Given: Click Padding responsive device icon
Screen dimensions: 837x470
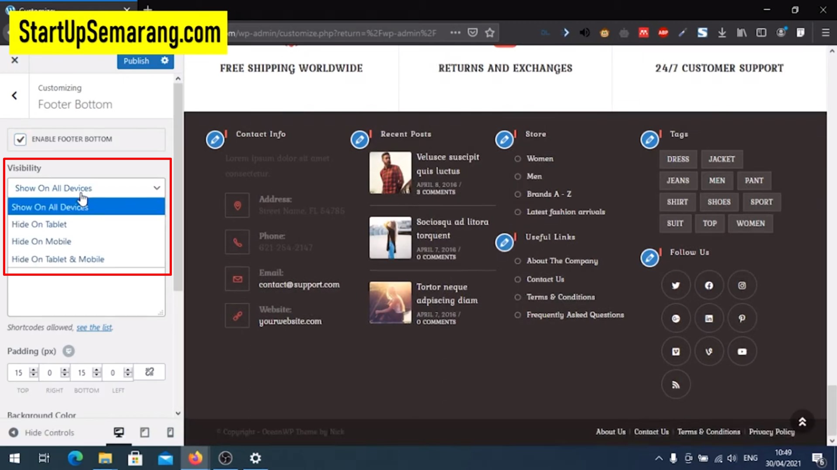Looking at the screenshot, I should pyautogui.click(x=68, y=351).
